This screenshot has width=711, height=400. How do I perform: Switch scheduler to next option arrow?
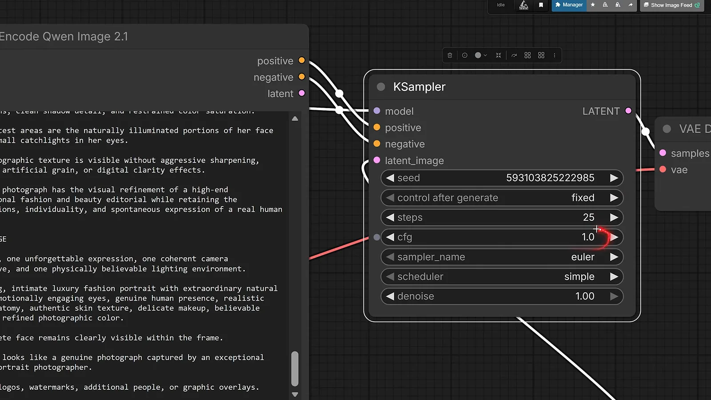614,276
